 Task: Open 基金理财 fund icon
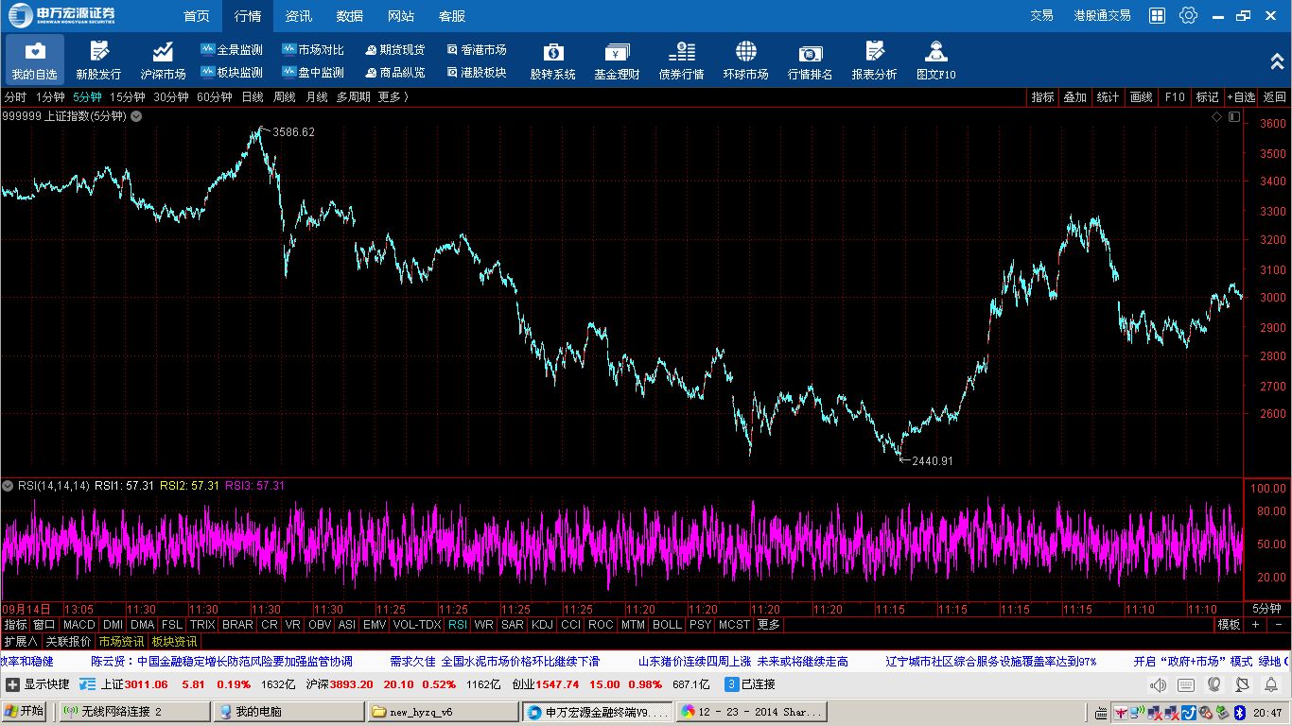(617, 60)
